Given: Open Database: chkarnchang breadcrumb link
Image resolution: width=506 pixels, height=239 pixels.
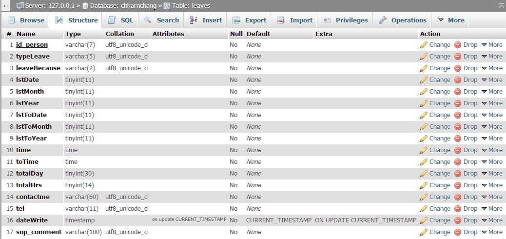Looking at the screenshot, I should click(123, 5).
